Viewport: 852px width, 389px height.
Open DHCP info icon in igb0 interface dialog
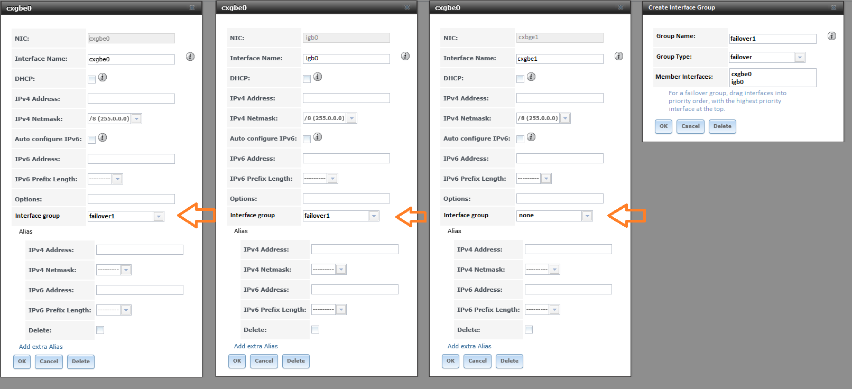pos(318,77)
